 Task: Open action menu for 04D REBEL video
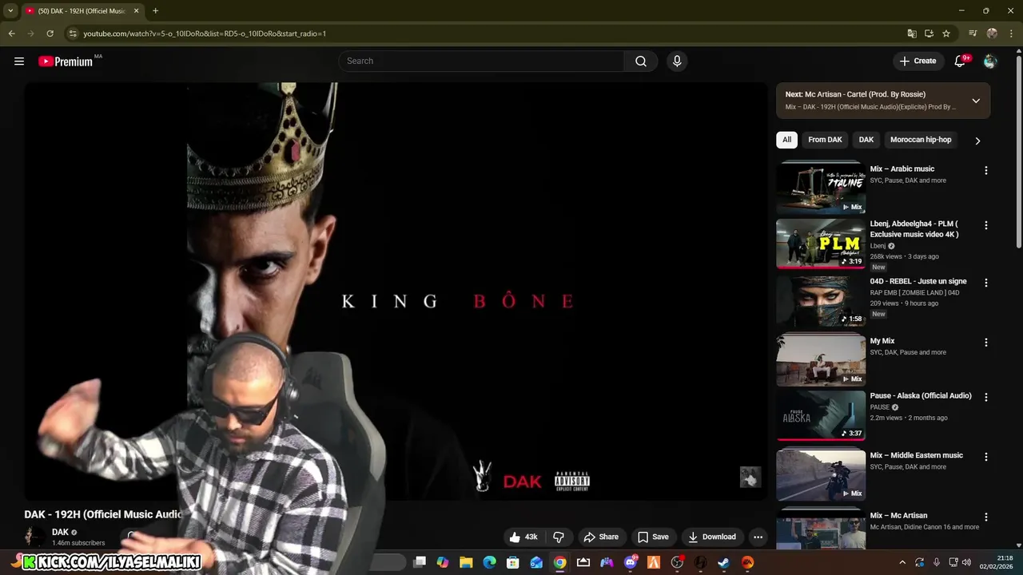coord(985,283)
